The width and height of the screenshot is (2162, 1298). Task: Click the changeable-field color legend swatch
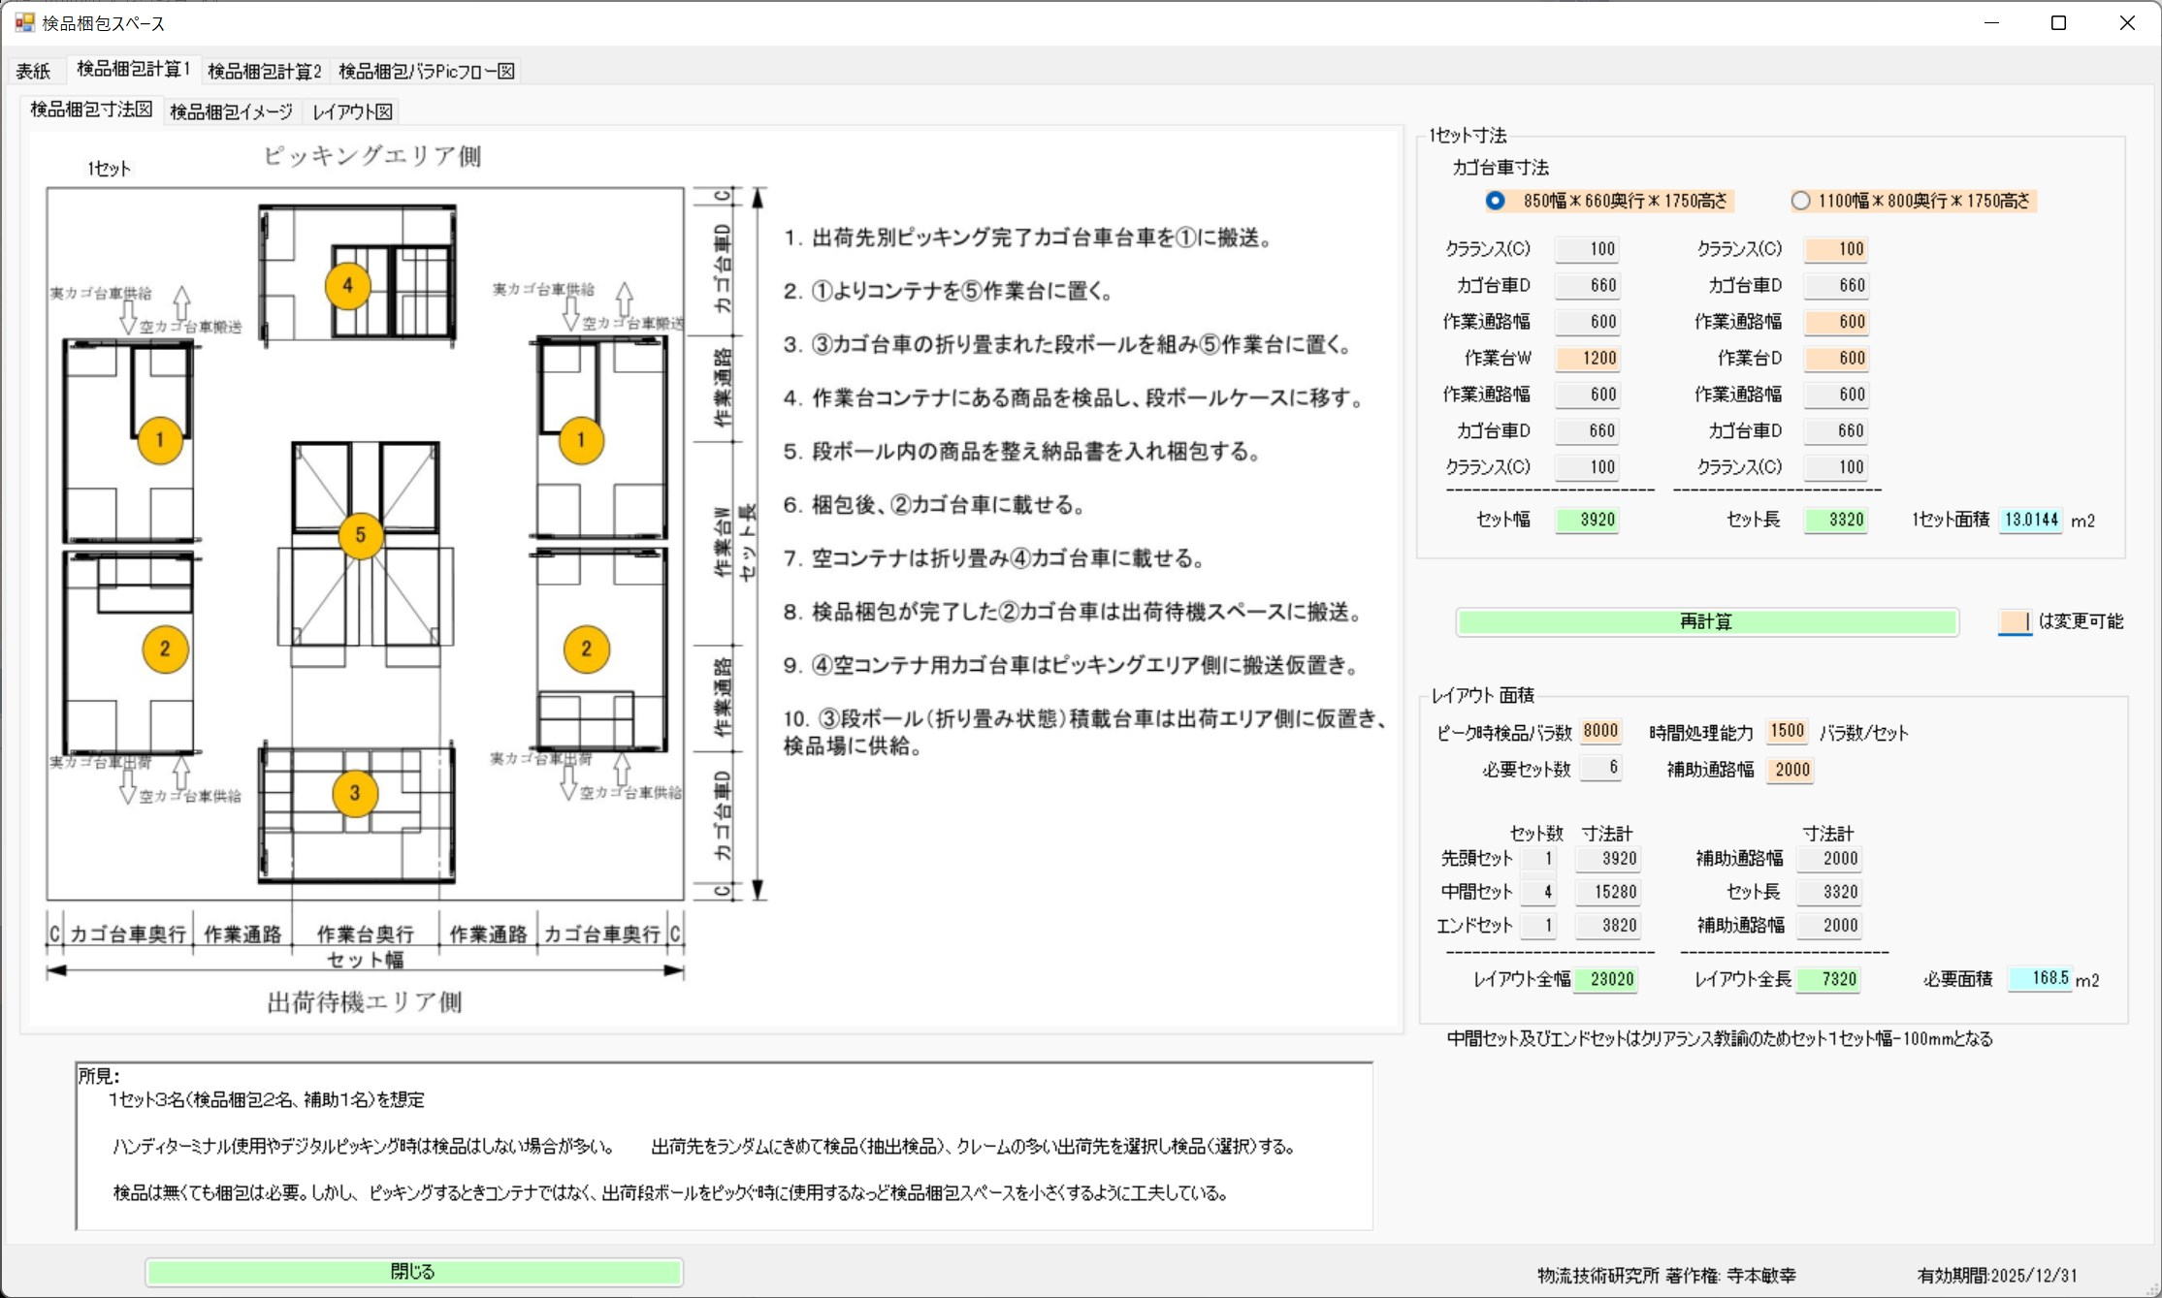[2014, 621]
